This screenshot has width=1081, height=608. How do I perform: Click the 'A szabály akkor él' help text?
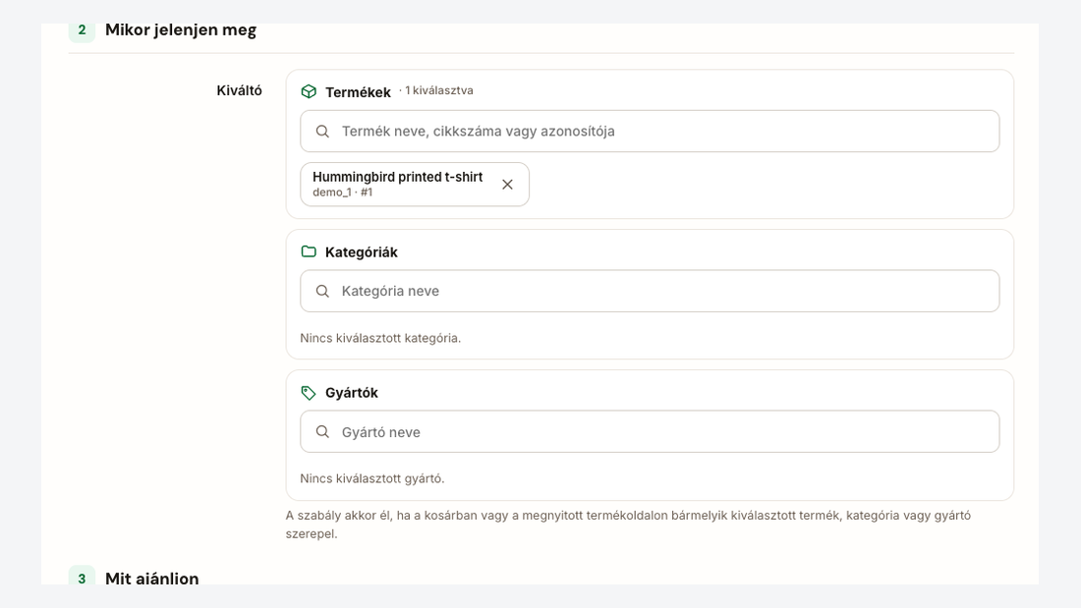click(x=628, y=525)
